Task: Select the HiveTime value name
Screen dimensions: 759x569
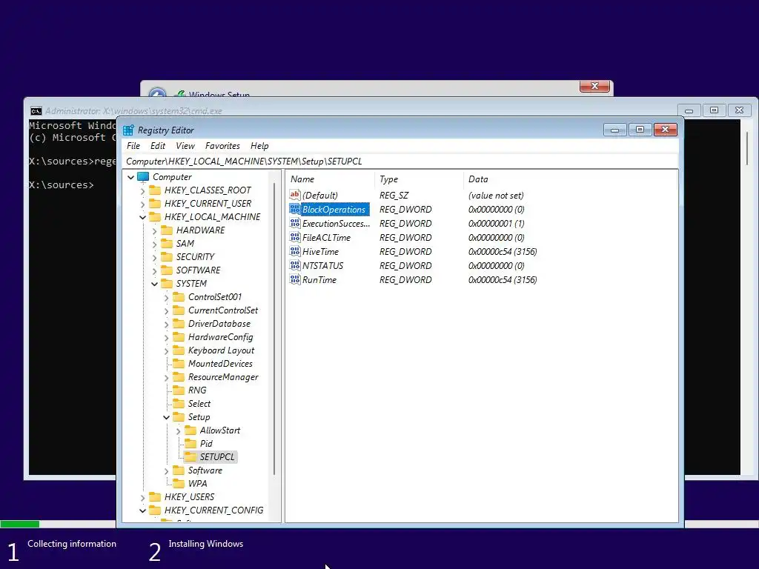Action: click(320, 252)
